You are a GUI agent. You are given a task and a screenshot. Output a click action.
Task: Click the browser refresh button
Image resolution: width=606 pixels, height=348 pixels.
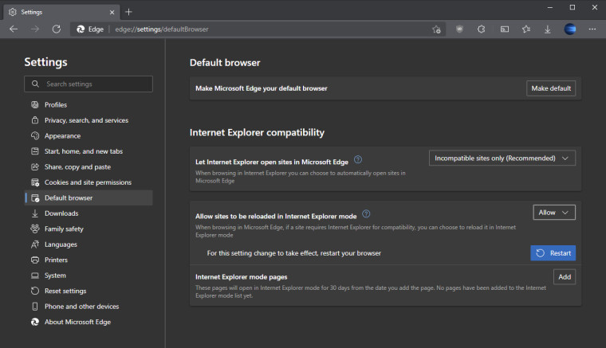[57, 29]
